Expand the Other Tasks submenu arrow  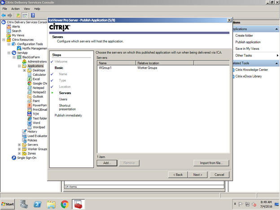coord(277,56)
